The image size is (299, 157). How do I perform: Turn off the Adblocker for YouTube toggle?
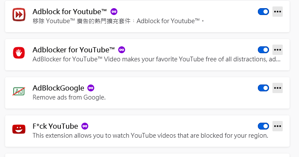pos(263,50)
